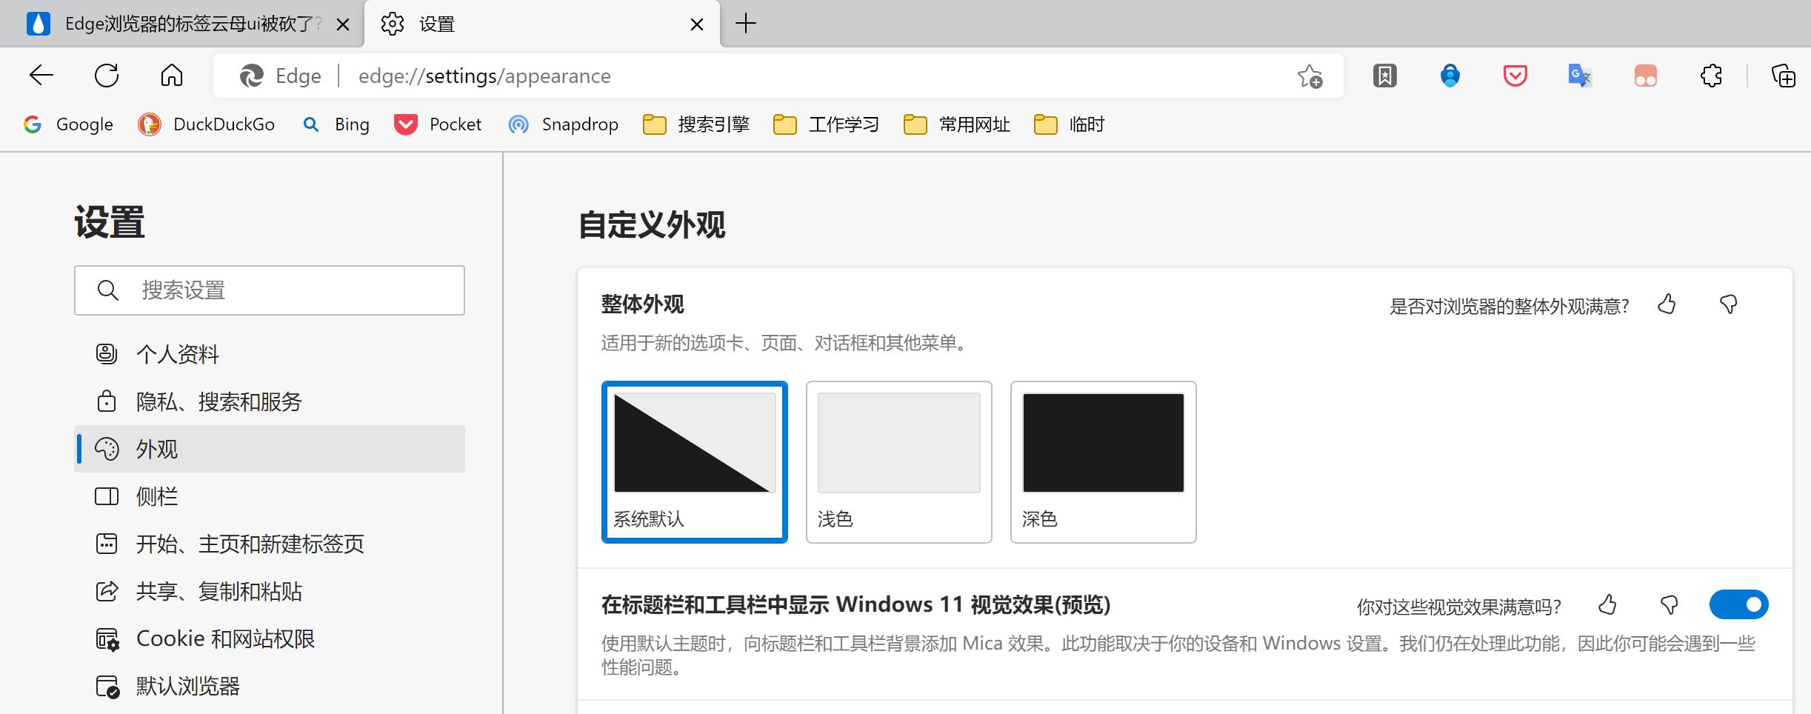Go to the home page
Screen dimensions: 1811x714
coord(172,76)
